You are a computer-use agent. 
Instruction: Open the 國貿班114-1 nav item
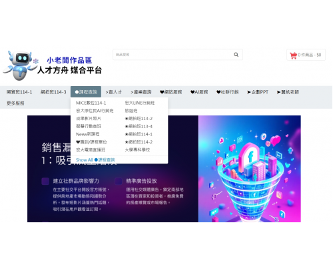[19, 92]
